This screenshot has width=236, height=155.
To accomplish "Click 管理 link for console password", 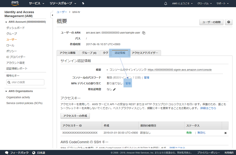I will coord(146,78).
